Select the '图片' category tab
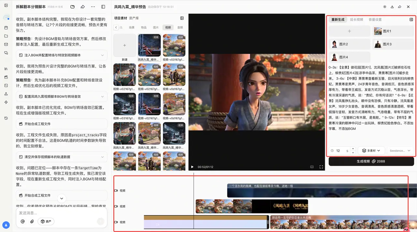The image size is (417, 232). pyautogui.click(x=156, y=28)
